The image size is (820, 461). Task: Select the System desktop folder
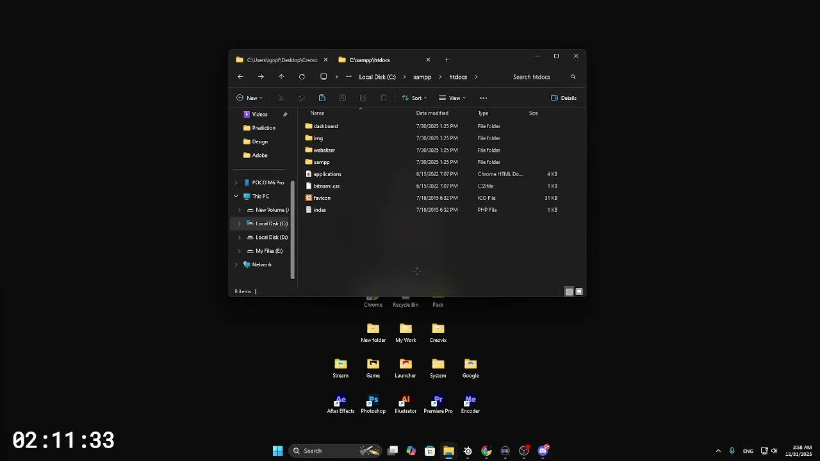tap(438, 369)
